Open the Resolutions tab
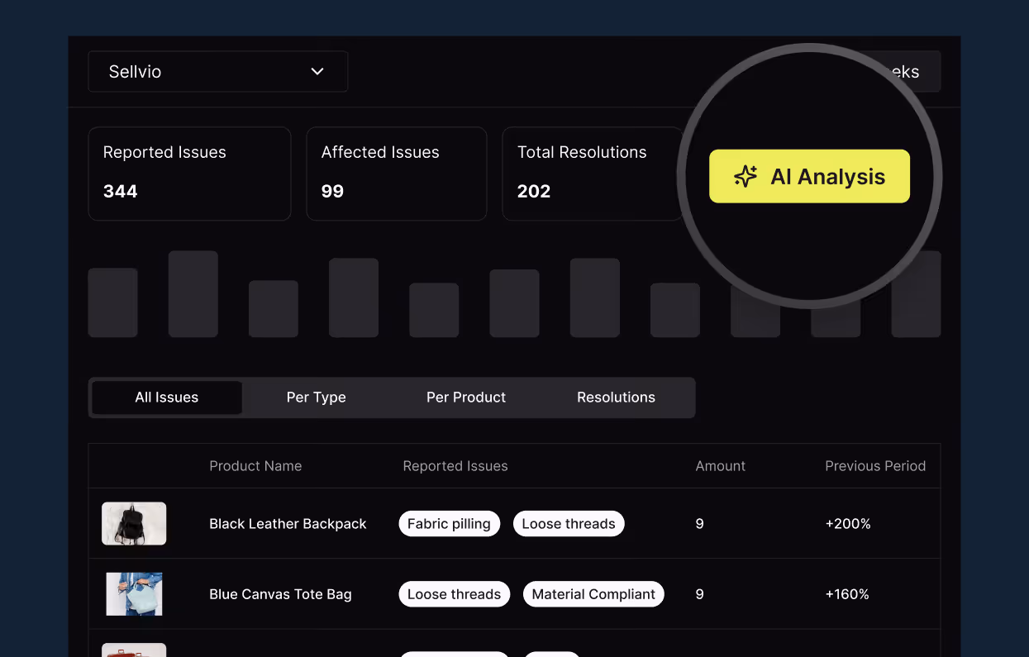1029x657 pixels. (x=616, y=398)
